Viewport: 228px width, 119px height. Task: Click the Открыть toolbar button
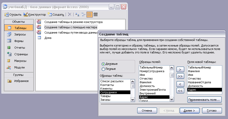pos(13,15)
